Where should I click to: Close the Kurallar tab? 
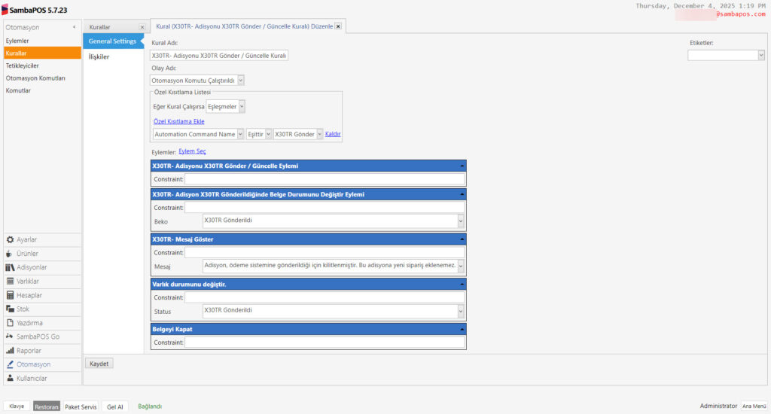[x=142, y=27]
